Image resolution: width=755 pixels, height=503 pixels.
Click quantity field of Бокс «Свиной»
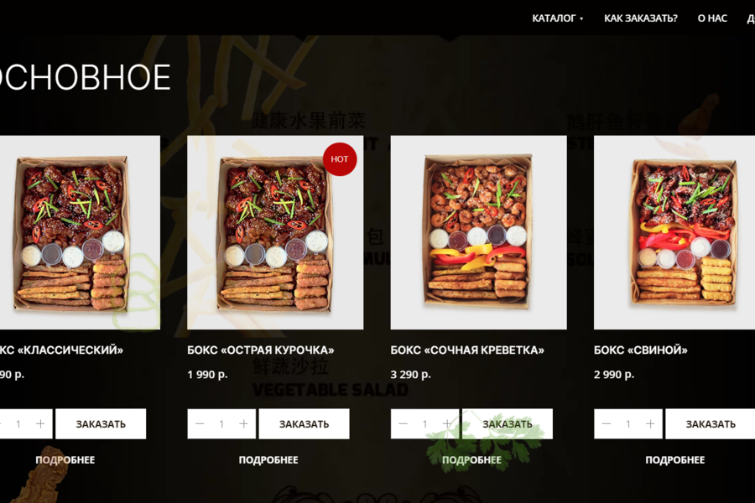627,423
